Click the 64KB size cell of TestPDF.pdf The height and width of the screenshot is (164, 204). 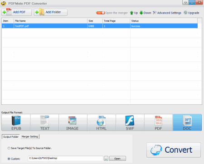point(95,26)
